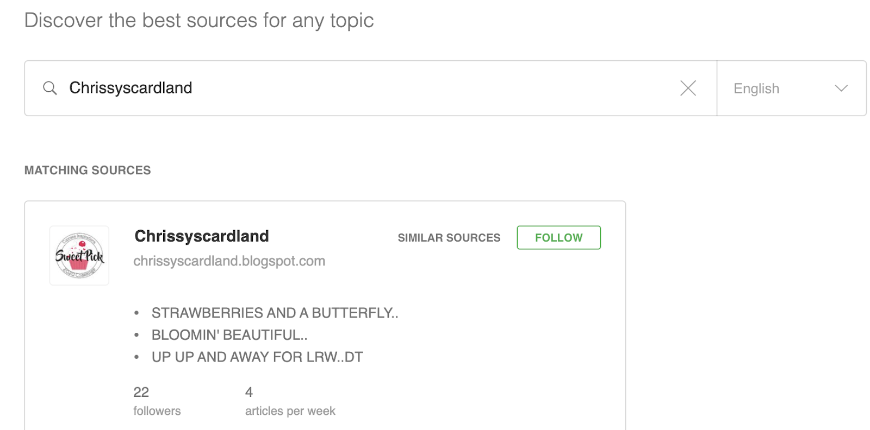870x430 pixels.
Task: Open article UP UP AND AWAY FOR LRW..DT
Action: click(257, 357)
